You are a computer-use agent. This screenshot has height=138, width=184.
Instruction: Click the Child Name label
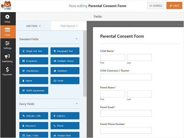coord(107,51)
